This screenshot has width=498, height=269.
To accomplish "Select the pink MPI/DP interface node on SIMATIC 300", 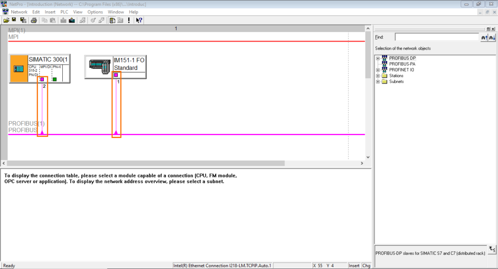I will click(42, 79).
